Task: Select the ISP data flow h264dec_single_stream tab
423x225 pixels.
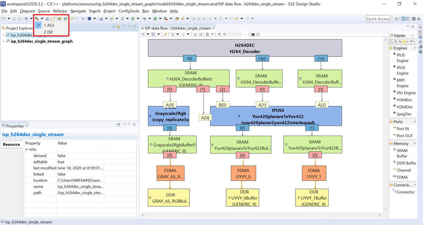Action: click(x=177, y=28)
